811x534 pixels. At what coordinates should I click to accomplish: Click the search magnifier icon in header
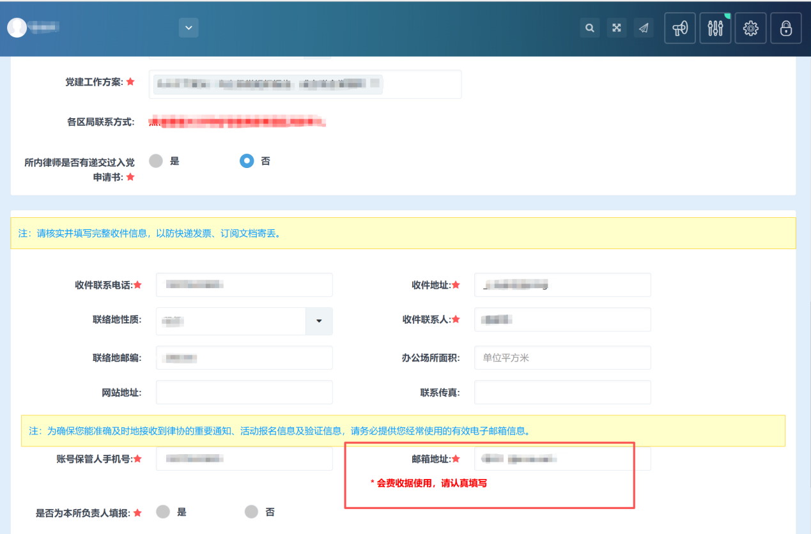590,28
